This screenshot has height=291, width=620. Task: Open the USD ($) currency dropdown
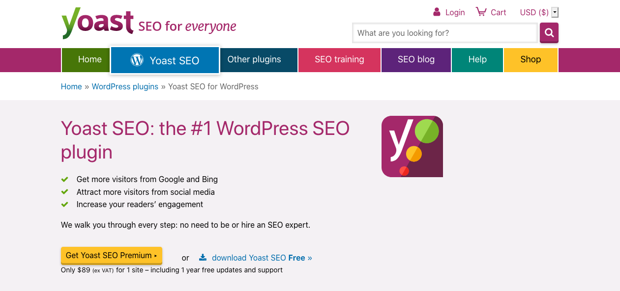[x=539, y=12]
